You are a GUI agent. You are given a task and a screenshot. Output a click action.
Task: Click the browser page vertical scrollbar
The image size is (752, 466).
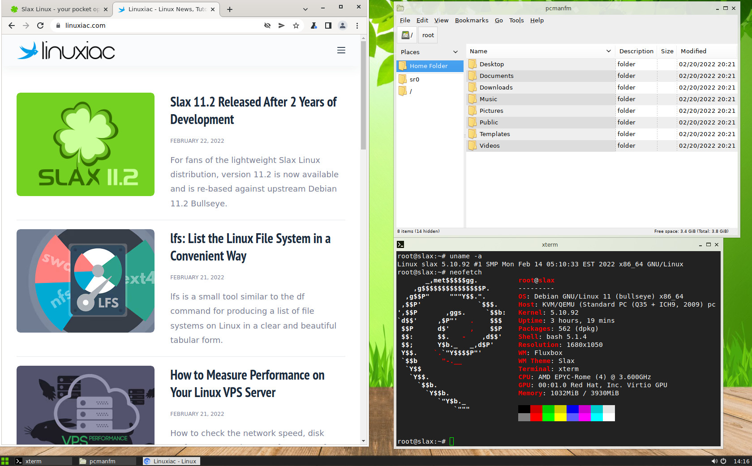tap(363, 95)
